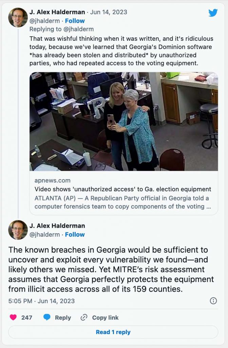The height and width of the screenshot is (348, 228).
Task: Click the blue reply bubble icon
Action: point(47,317)
